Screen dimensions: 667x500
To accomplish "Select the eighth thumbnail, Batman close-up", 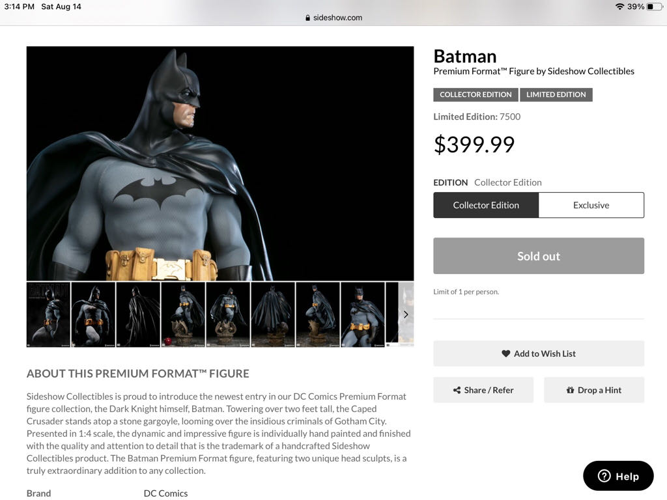I will pyautogui.click(x=363, y=314).
